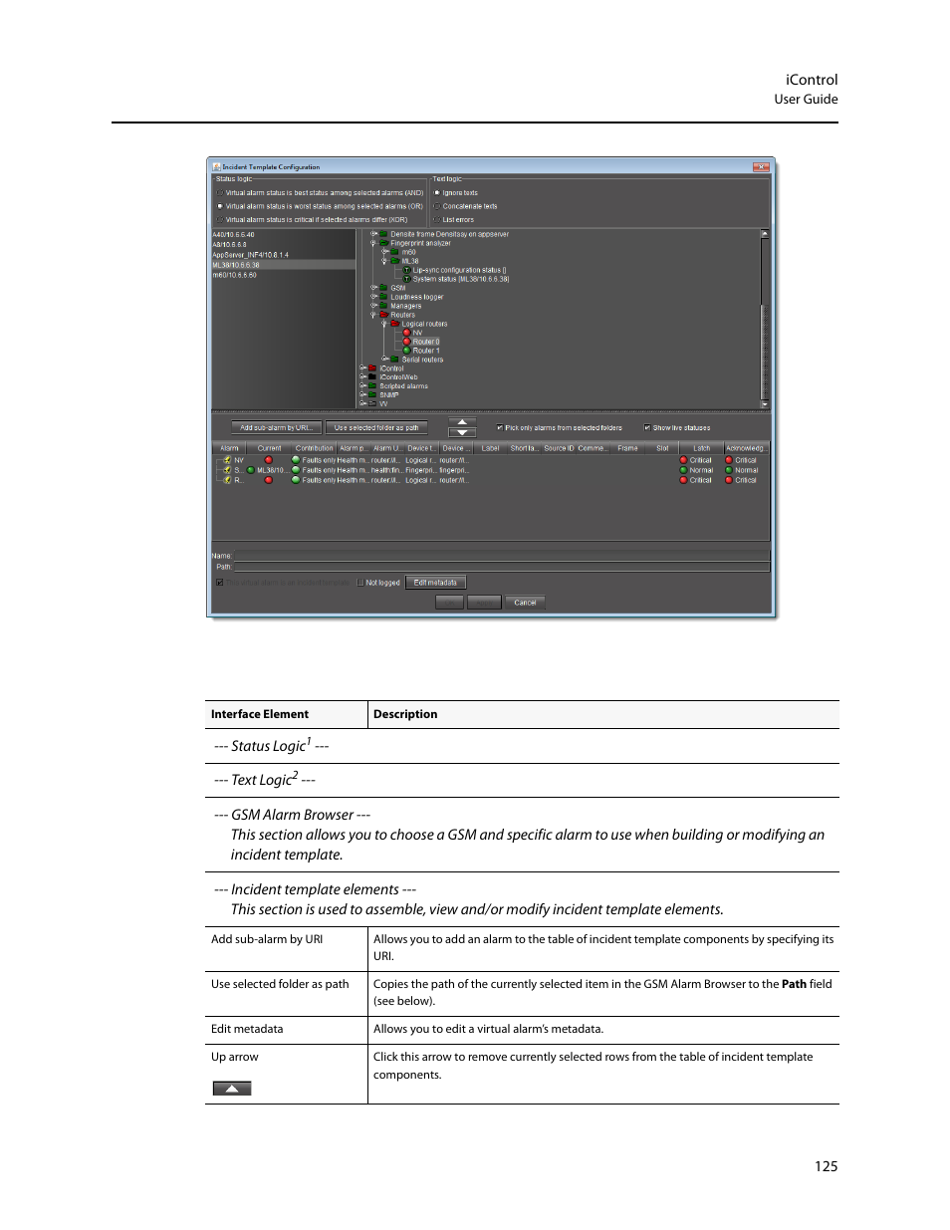950x1230 pixels.
Task: Click into the Name field
Action: [501, 556]
